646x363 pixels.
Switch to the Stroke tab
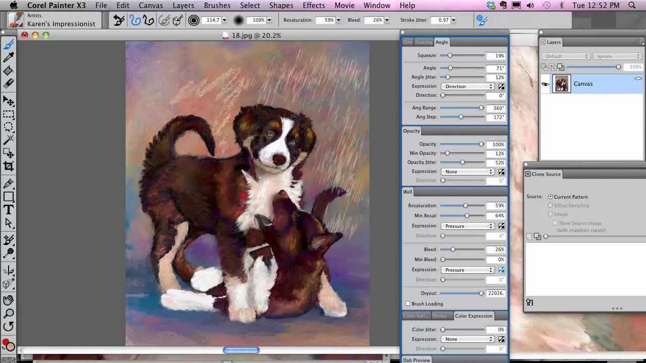click(x=439, y=316)
